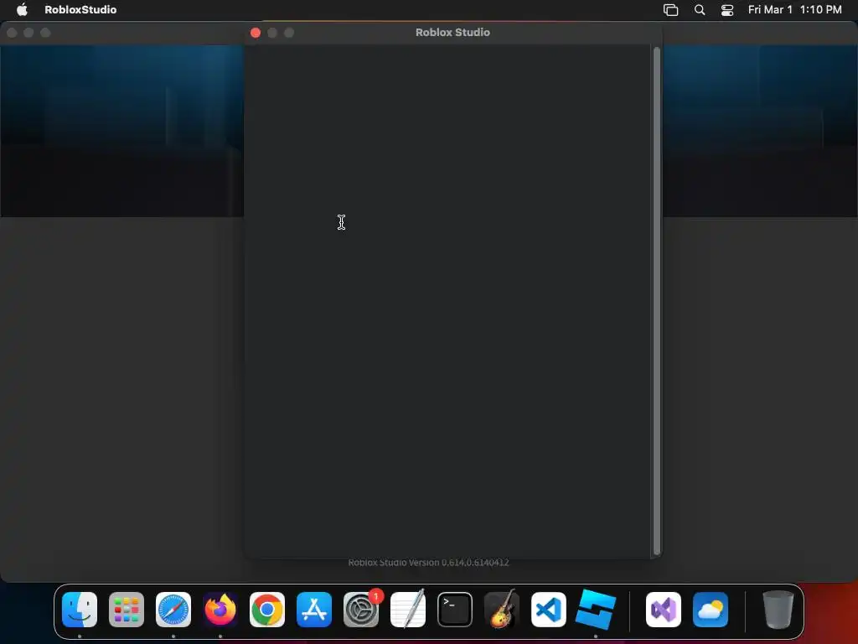Viewport: 858px width, 644px height.
Task: Open Visual Studio from the dock
Action: (664, 610)
